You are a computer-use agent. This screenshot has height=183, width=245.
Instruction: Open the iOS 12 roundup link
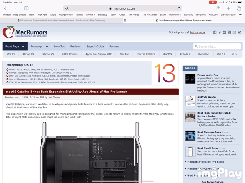pos(221,54)
